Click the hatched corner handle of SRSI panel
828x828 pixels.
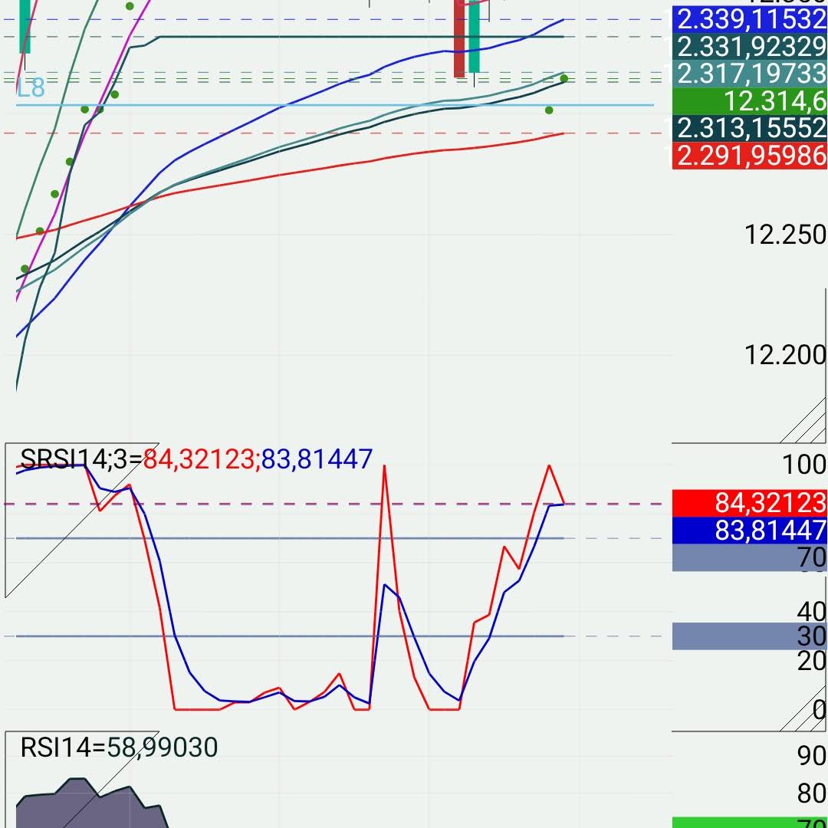point(803,708)
